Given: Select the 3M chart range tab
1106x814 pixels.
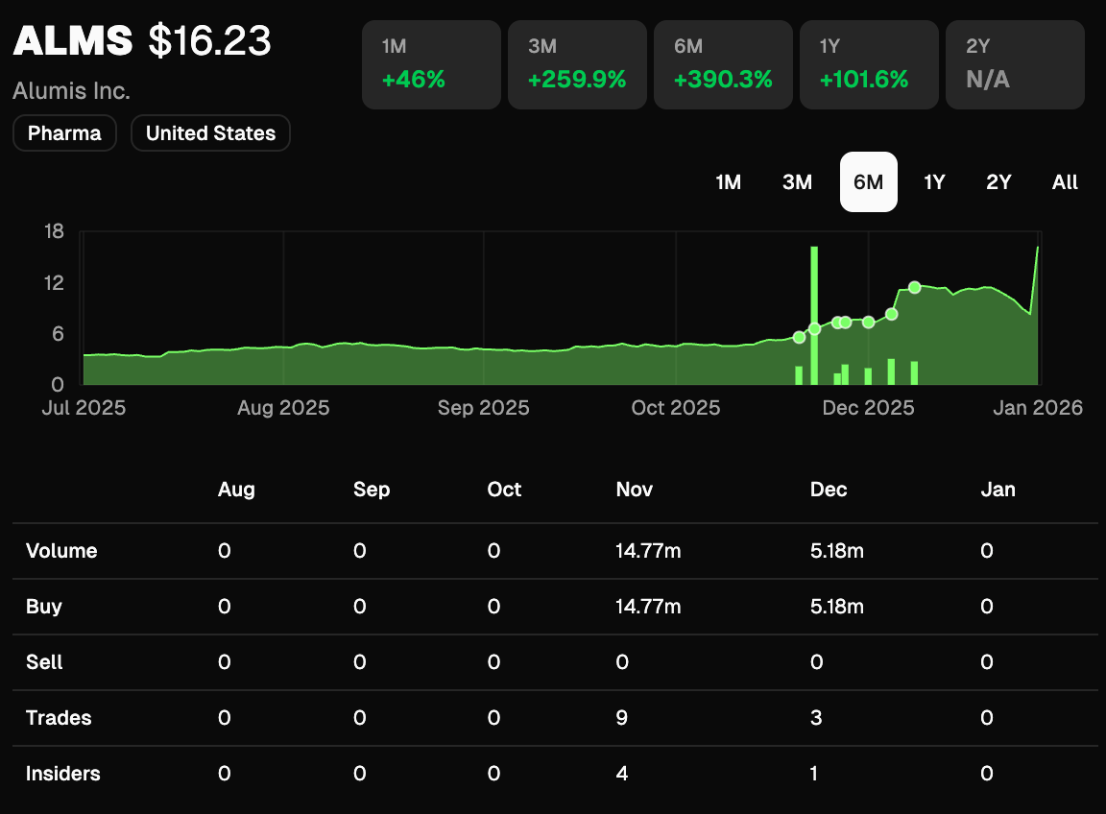Looking at the screenshot, I should (x=797, y=182).
